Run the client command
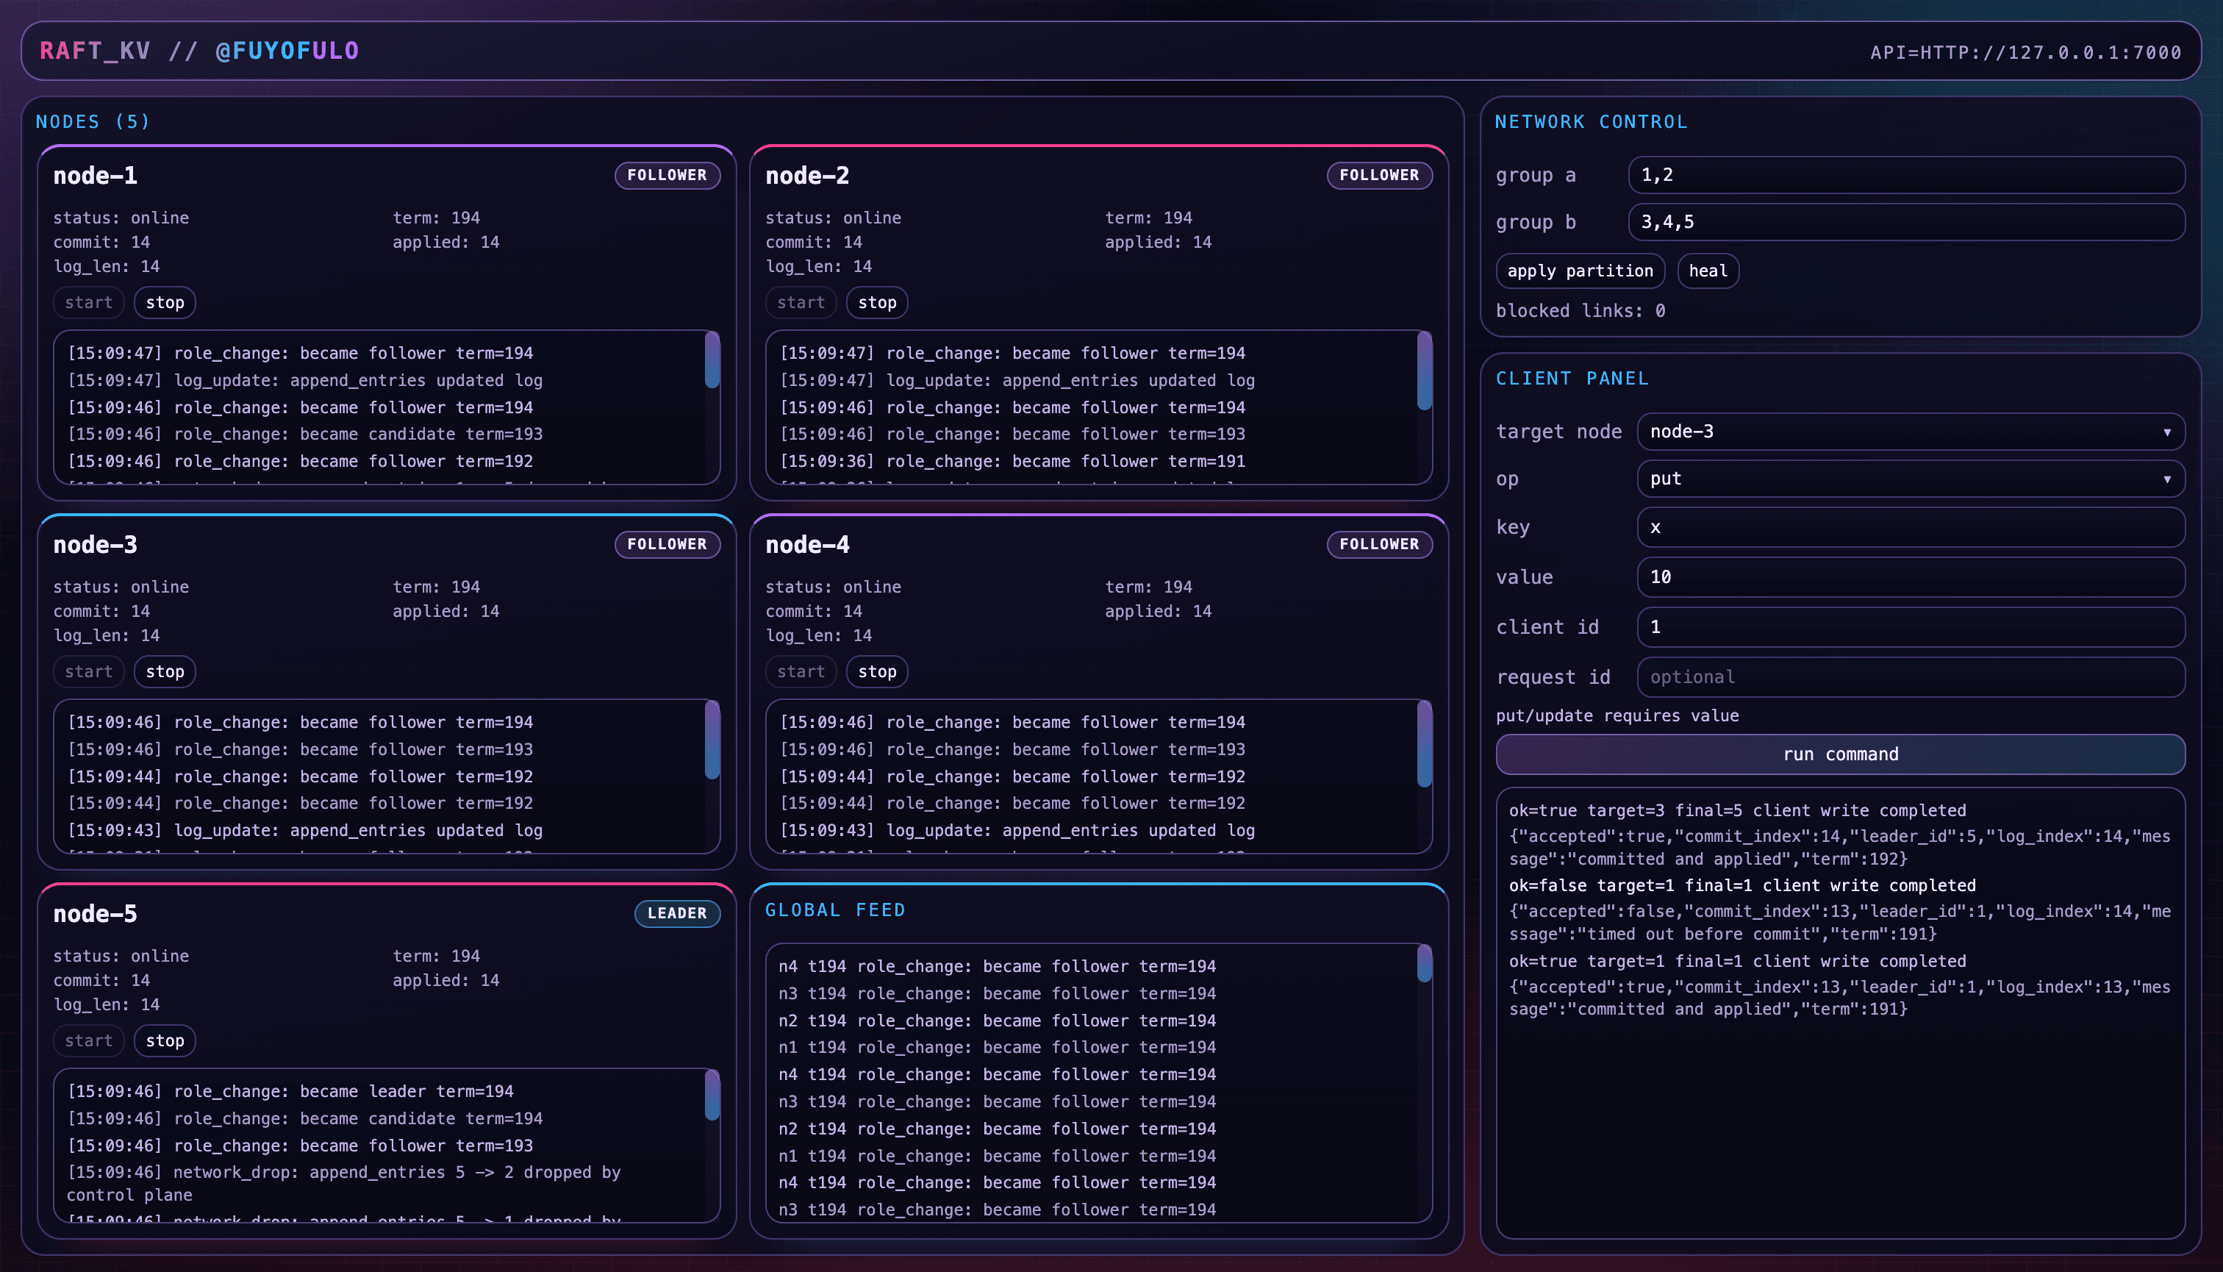Viewport: 2223px width, 1272px height. click(x=1841, y=754)
